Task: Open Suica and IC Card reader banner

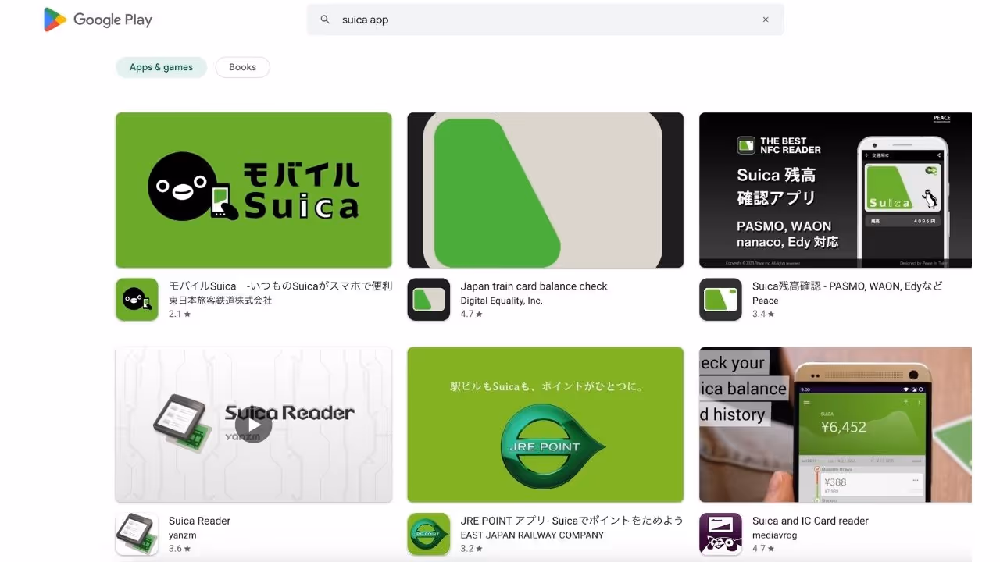Action: (835, 425)
